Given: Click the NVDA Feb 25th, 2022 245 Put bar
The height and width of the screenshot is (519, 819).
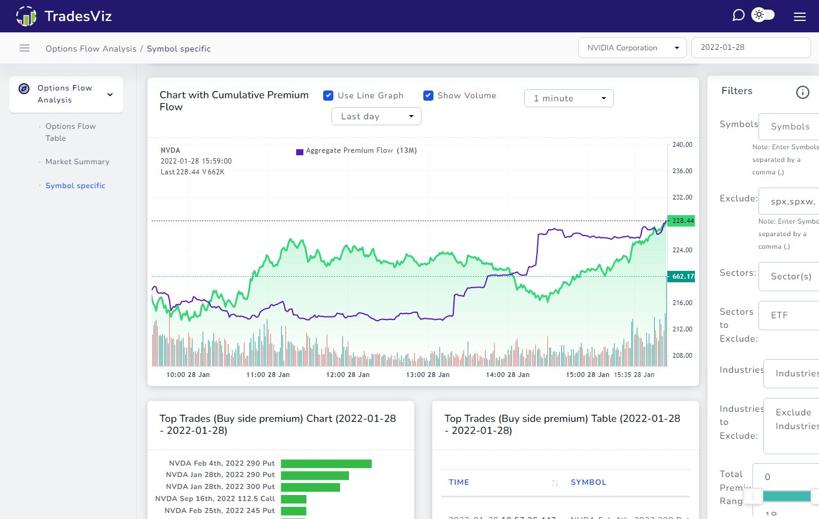Looking at the screenshot, I should click(293, 511).
